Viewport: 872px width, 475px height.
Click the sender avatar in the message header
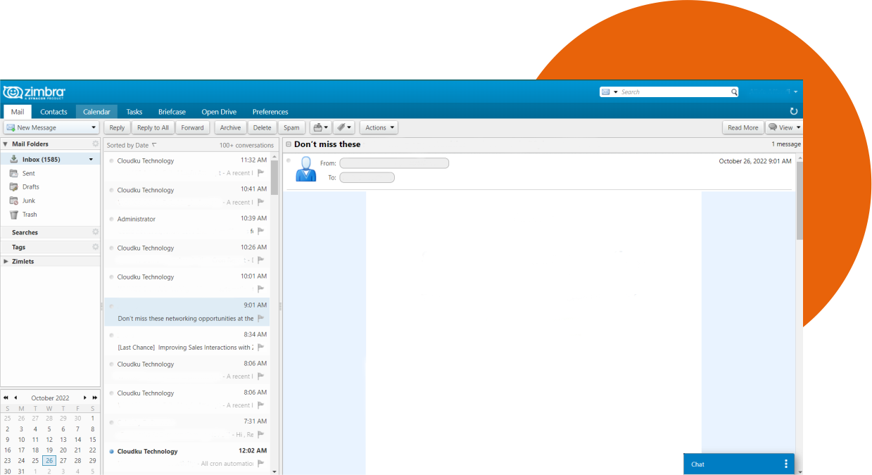(305, 170)
